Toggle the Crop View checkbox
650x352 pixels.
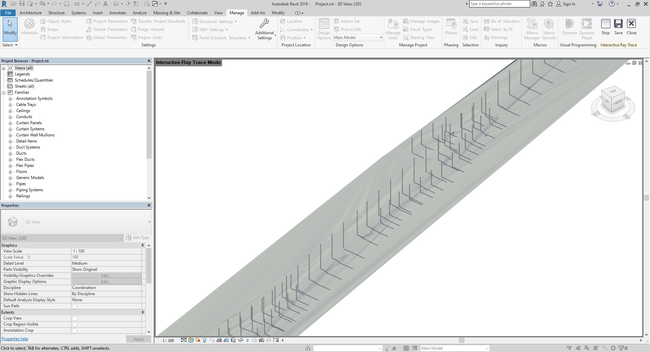tap(74, 318)
